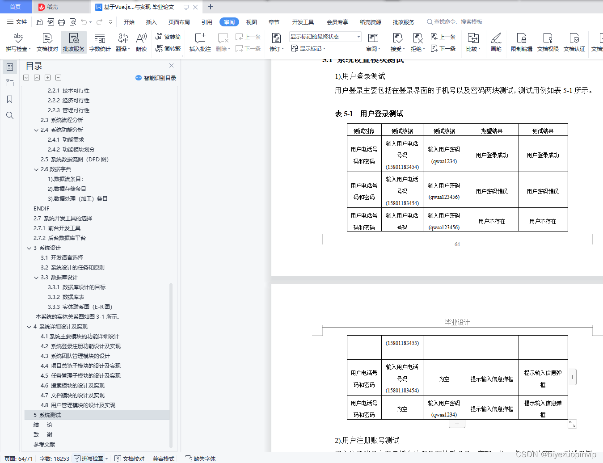The width and height of the screenshot is (603, 463).
Task: Switch to the 引用 ribbon tab
Action: tap(207, 22)
